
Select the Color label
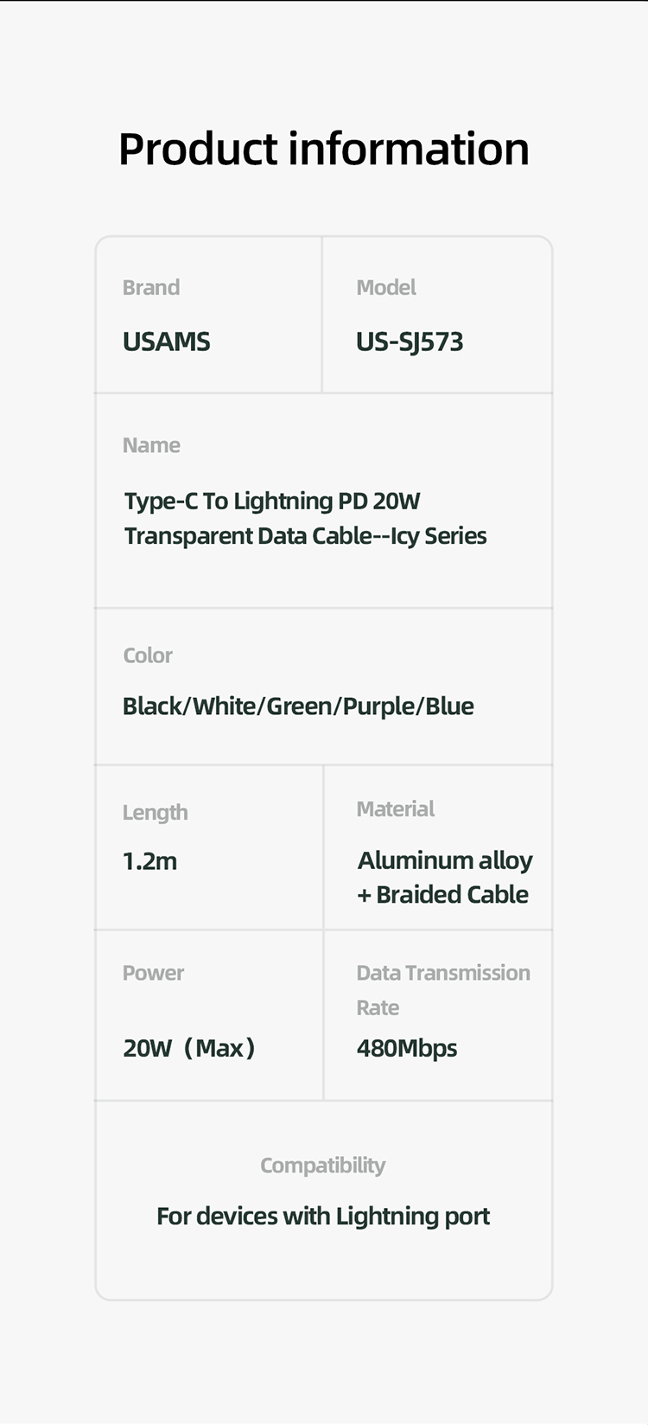tap(148, 655)
